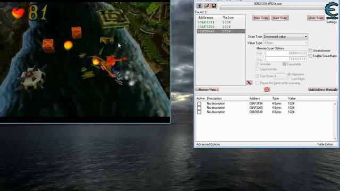The width and height of the screenshot is (340, 191).
Task: Click the red arrow add-to-list icon
Action: click(249, 83)
